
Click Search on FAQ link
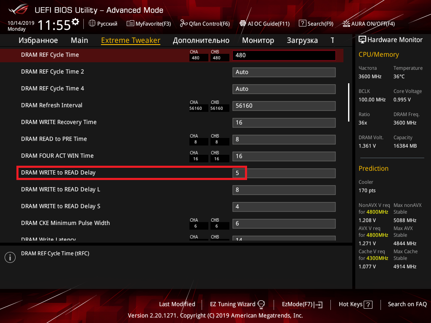click(407, 304)
